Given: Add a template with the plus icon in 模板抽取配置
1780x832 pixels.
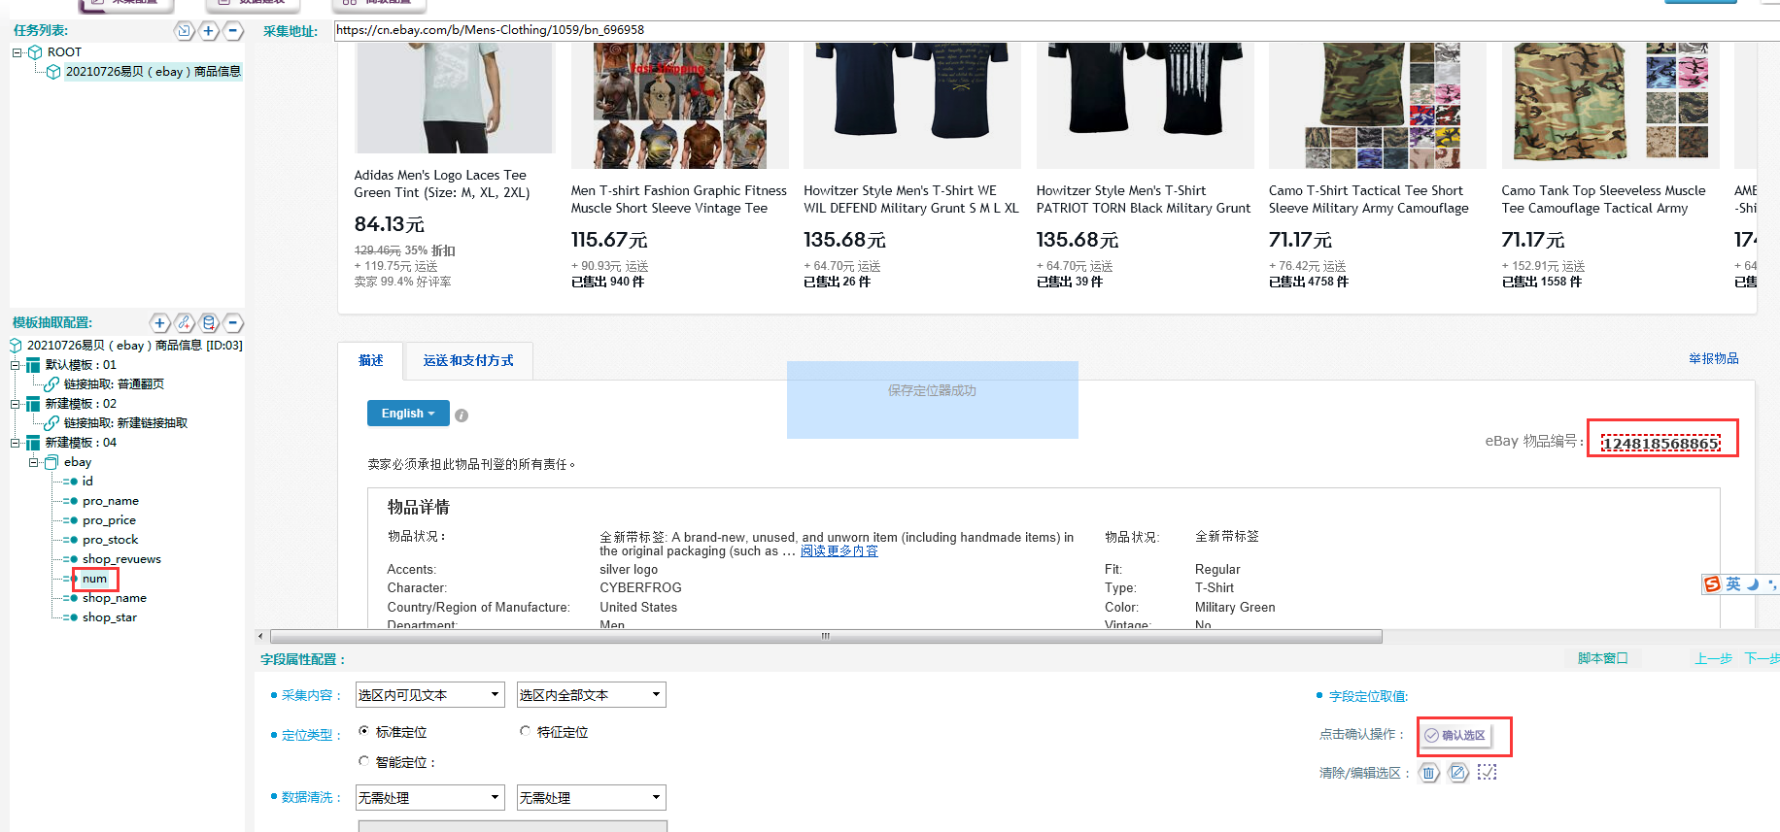Looking at the screenshot, I should (x=160, y=323).
